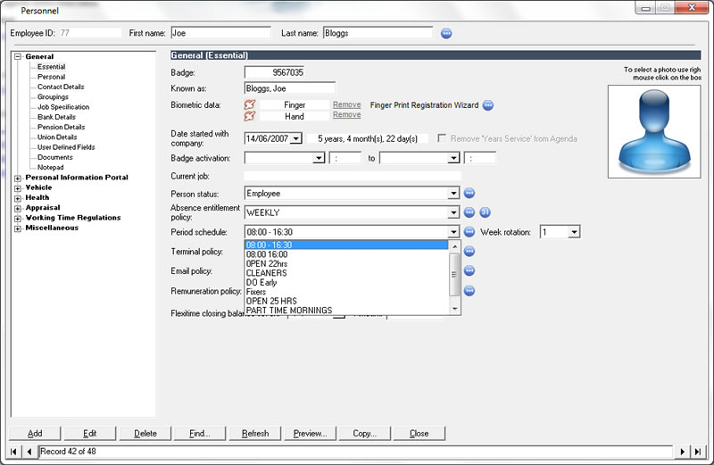
Task: Toggle Remove 'Years Service' from Agenda checkbox
Action: coord(443,138)
